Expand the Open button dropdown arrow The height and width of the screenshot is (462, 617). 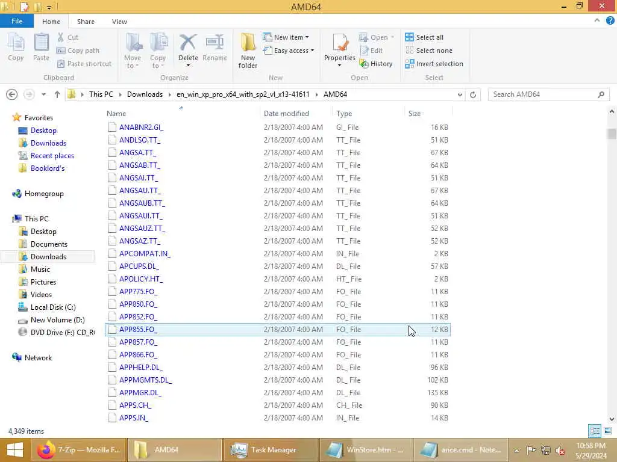pyautogui.click(x=392, y=37)
